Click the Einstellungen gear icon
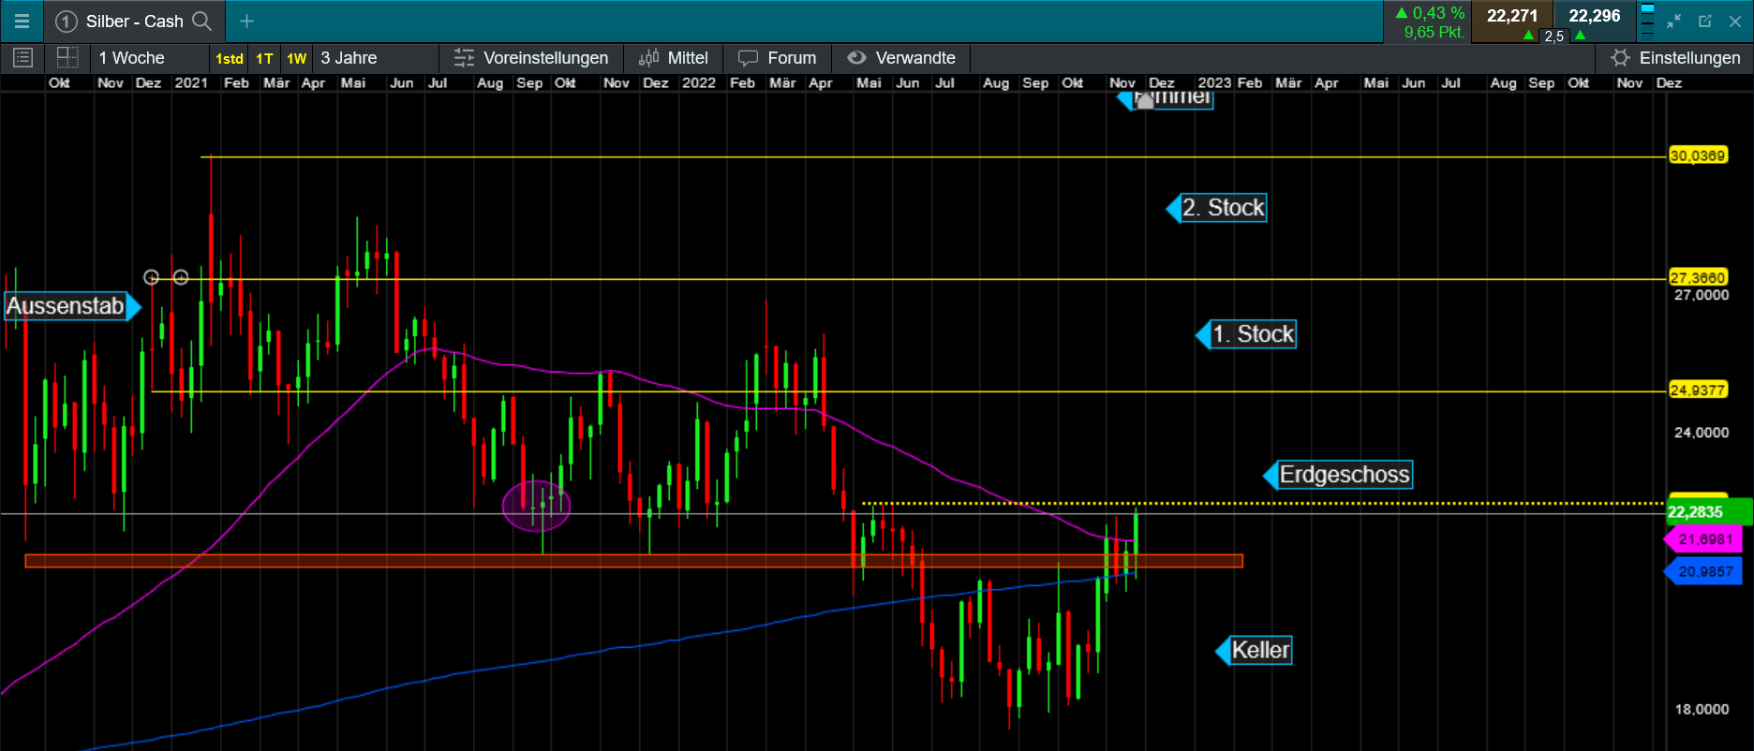Viewport: 1754px width, 751px height. [x=1620, y=58]
